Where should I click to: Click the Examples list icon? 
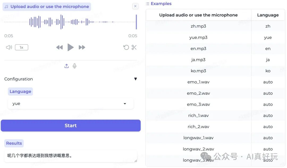(x=147, y=4)
